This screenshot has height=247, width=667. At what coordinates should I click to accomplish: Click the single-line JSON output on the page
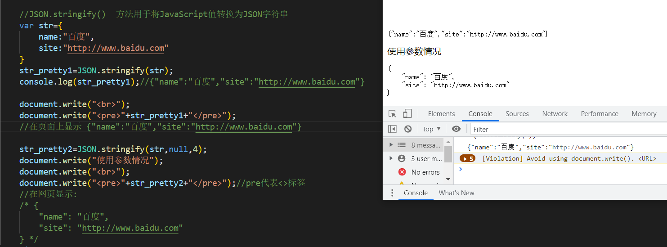tap(468, 34)
